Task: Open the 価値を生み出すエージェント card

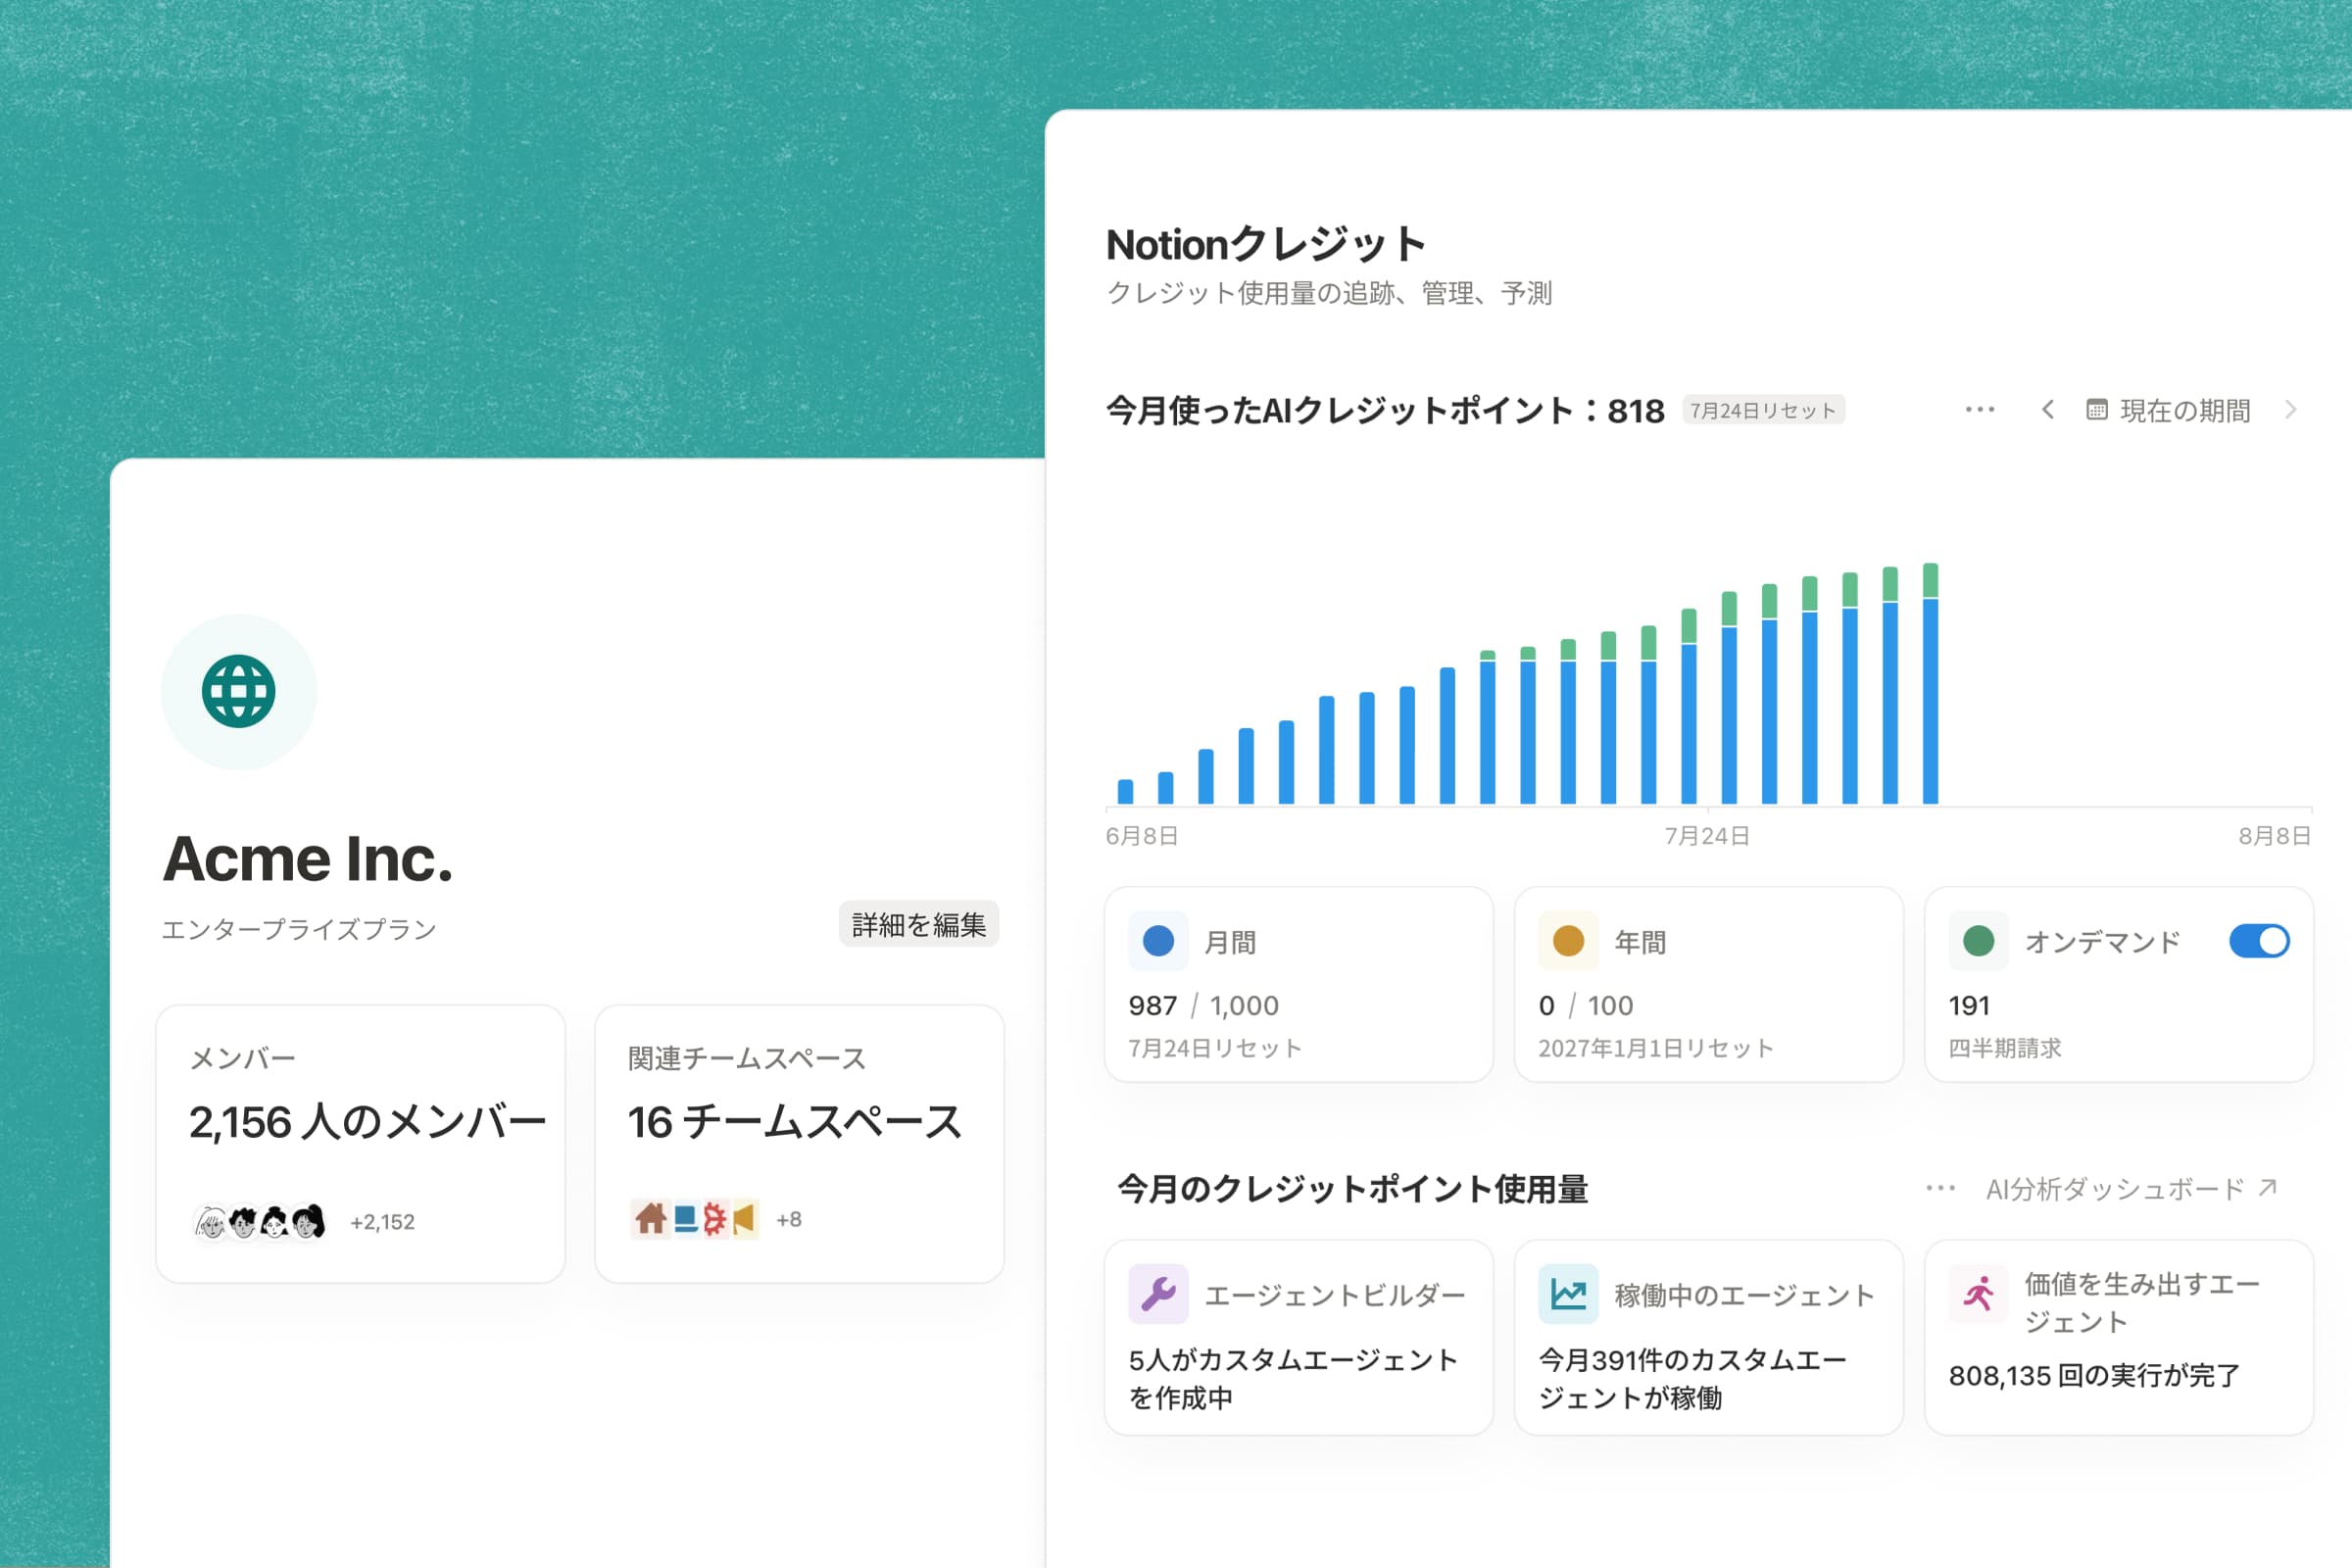Action: click(x=2119, y=1337)
